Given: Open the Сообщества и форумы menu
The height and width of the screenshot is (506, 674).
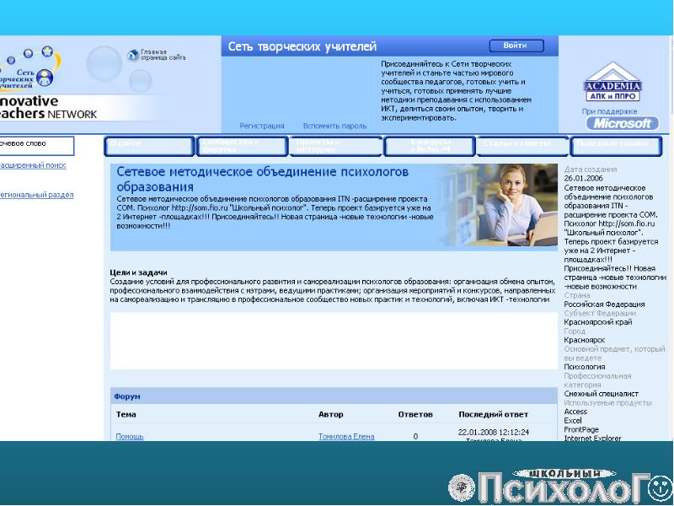Looking at the screenshot, I should tap(242, 145).
